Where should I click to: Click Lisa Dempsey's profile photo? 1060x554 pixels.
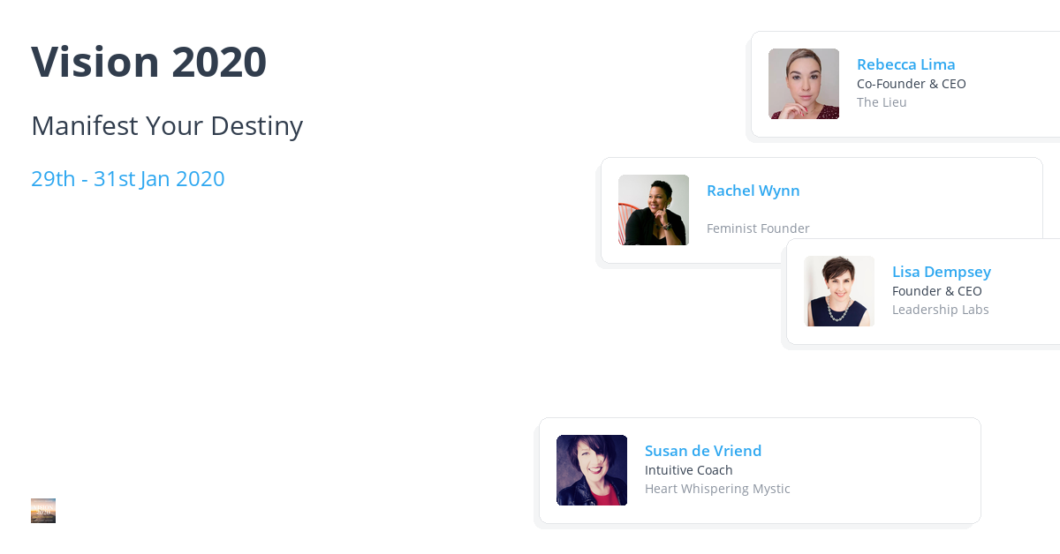click(839, 291)
